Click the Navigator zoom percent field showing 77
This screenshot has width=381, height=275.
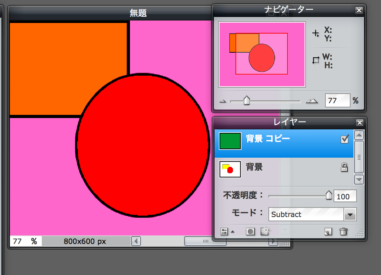[337, 100]
